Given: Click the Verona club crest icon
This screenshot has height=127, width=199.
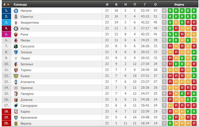Looking at the screenshot, I should [x=16, y=124].
